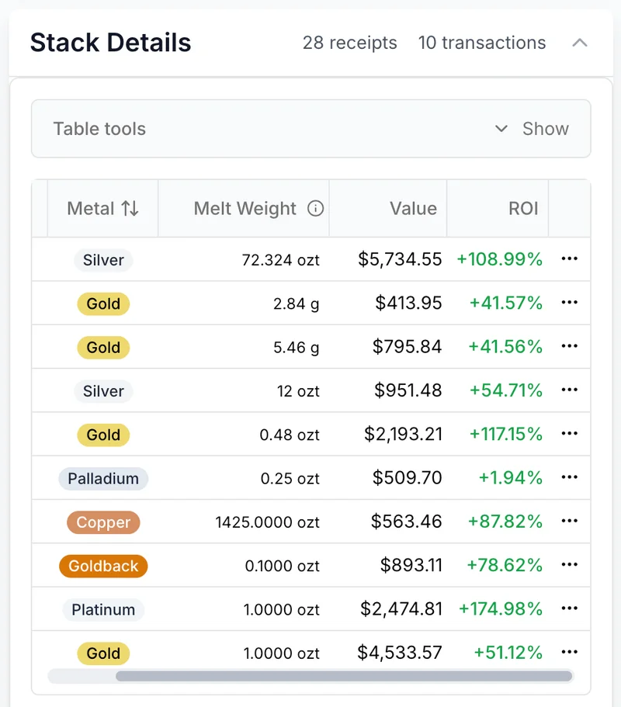Click the ROI column header

pos(522,209)
